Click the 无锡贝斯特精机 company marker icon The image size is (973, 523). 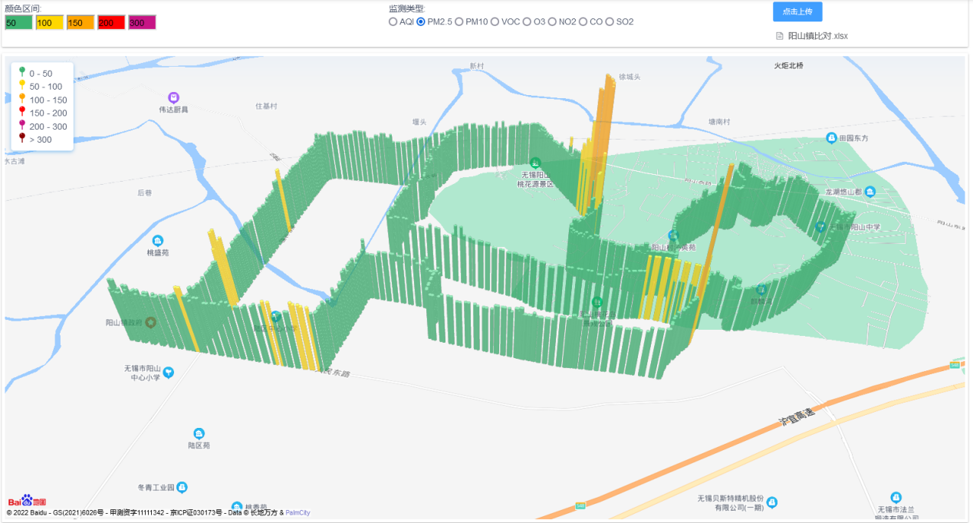(x=772, y=502)
